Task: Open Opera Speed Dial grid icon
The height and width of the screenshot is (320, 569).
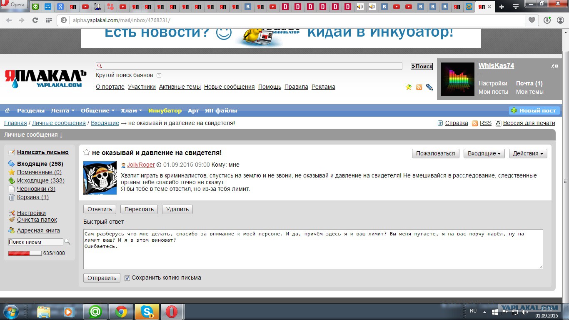Action: tap(48, 20)
